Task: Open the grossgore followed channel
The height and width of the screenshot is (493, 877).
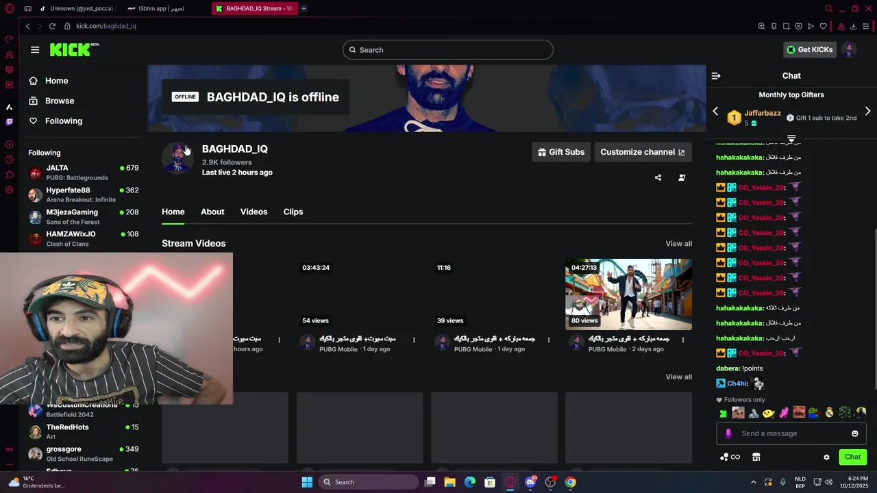Action: pos(83,453)
